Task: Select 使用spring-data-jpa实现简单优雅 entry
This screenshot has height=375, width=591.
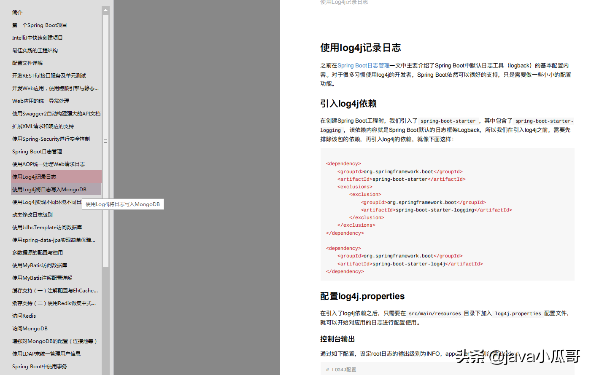Action: [54, 240]
